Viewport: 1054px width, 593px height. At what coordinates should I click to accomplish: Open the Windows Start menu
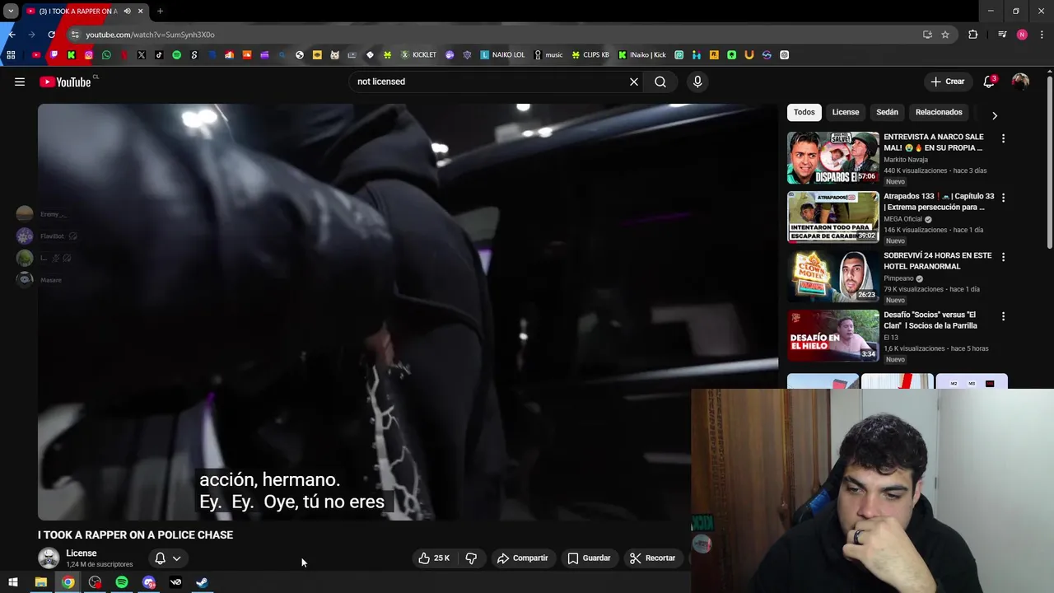pyautogui.click(x=12, y=582)
